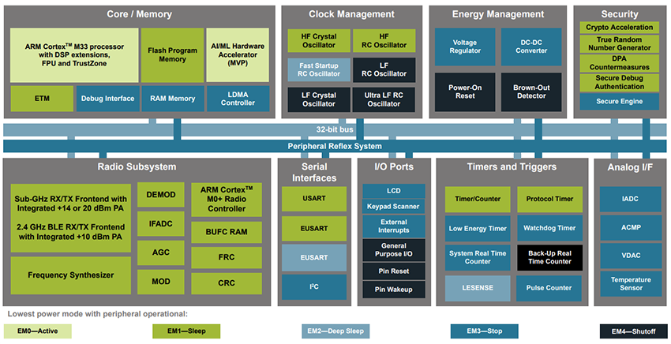This screenshot has width=671, height=344.
Task: Select the LDMA Controller block
Action: pyautogui.click(x=238, y=99)
